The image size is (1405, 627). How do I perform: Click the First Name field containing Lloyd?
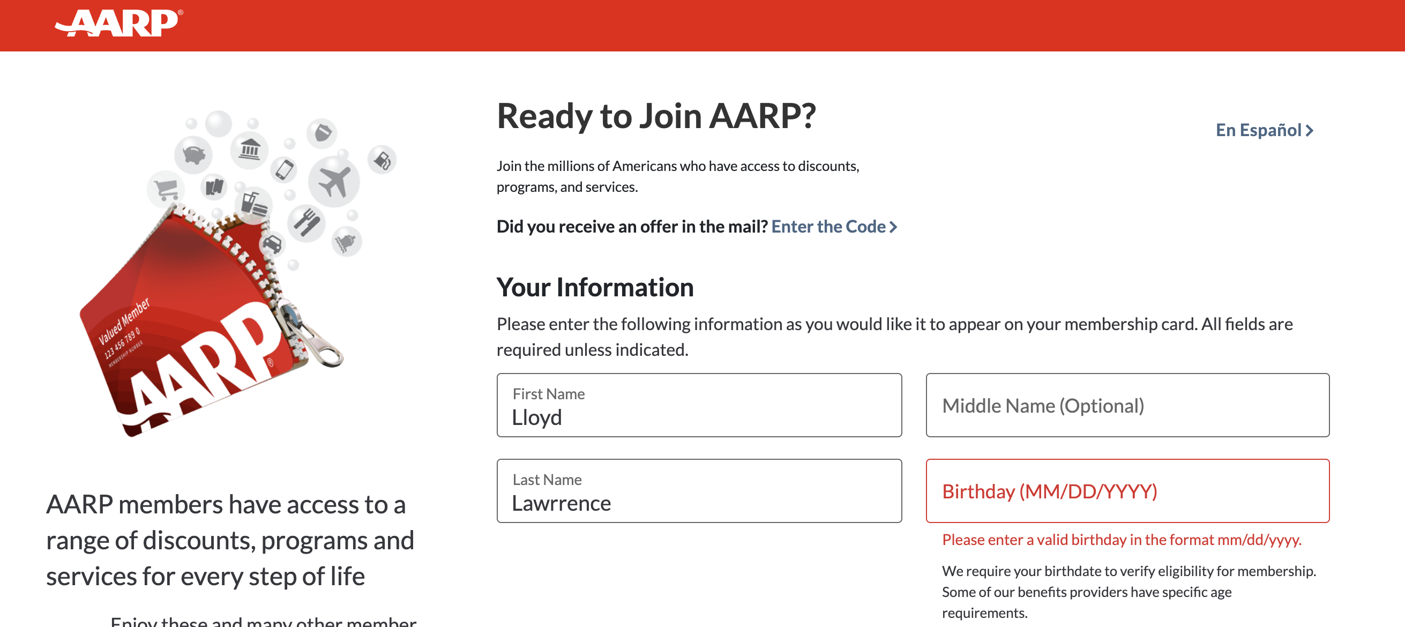pos(699,405)
